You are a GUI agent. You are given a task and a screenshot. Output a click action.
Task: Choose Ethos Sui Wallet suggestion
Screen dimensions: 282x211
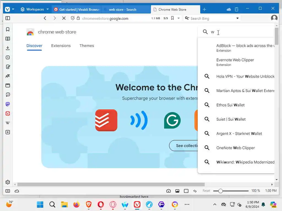click(x=236, y=105)
